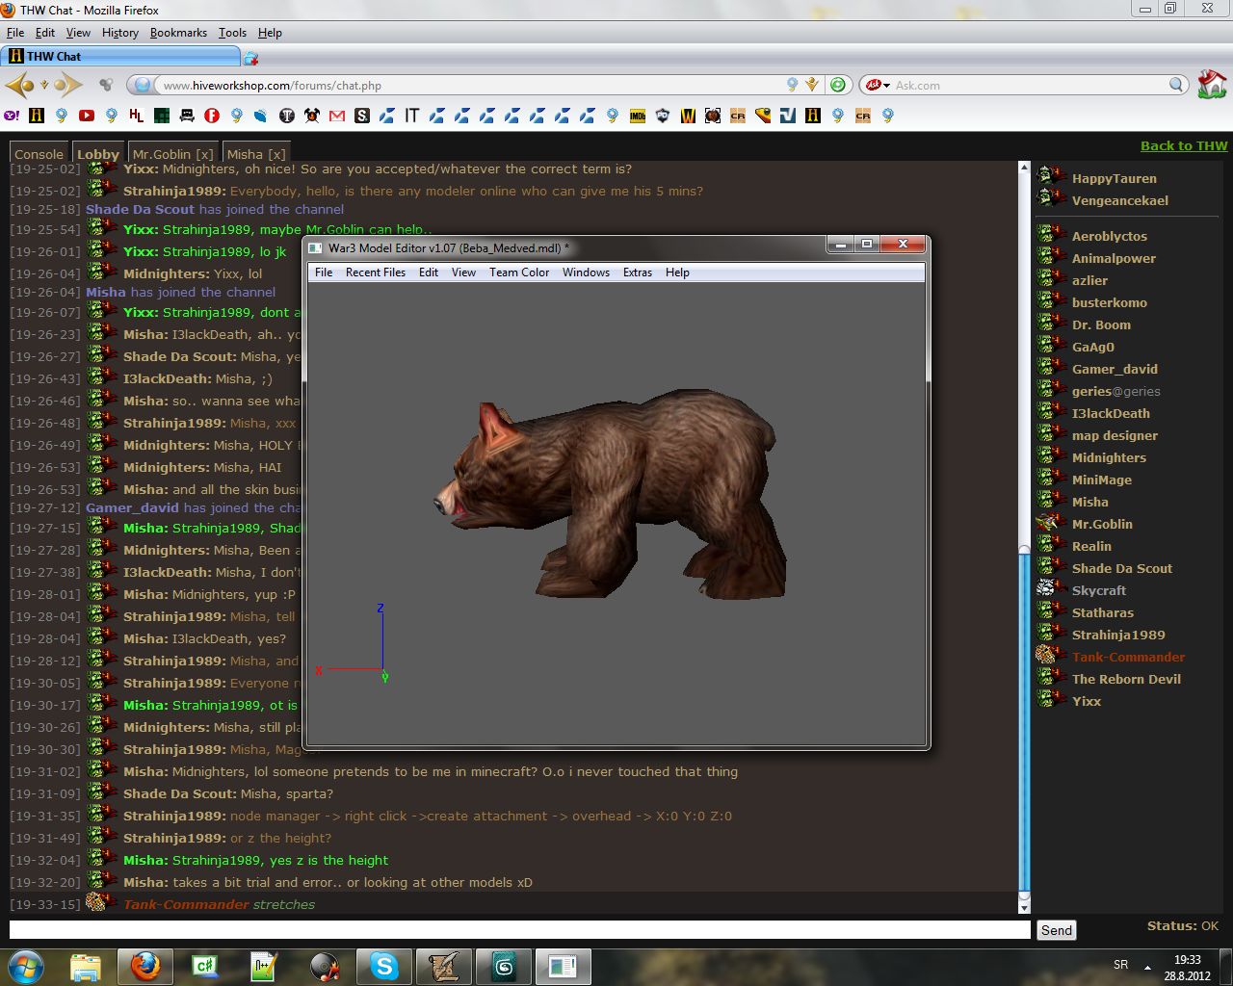Go back using the Firefox back arrow
The width and height of the screenshot is (1233, 986).
[x=19, y=85]
